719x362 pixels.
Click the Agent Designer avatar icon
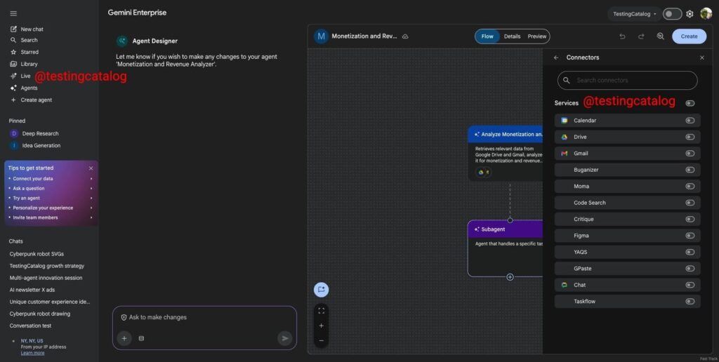click(x=121, y=41)
